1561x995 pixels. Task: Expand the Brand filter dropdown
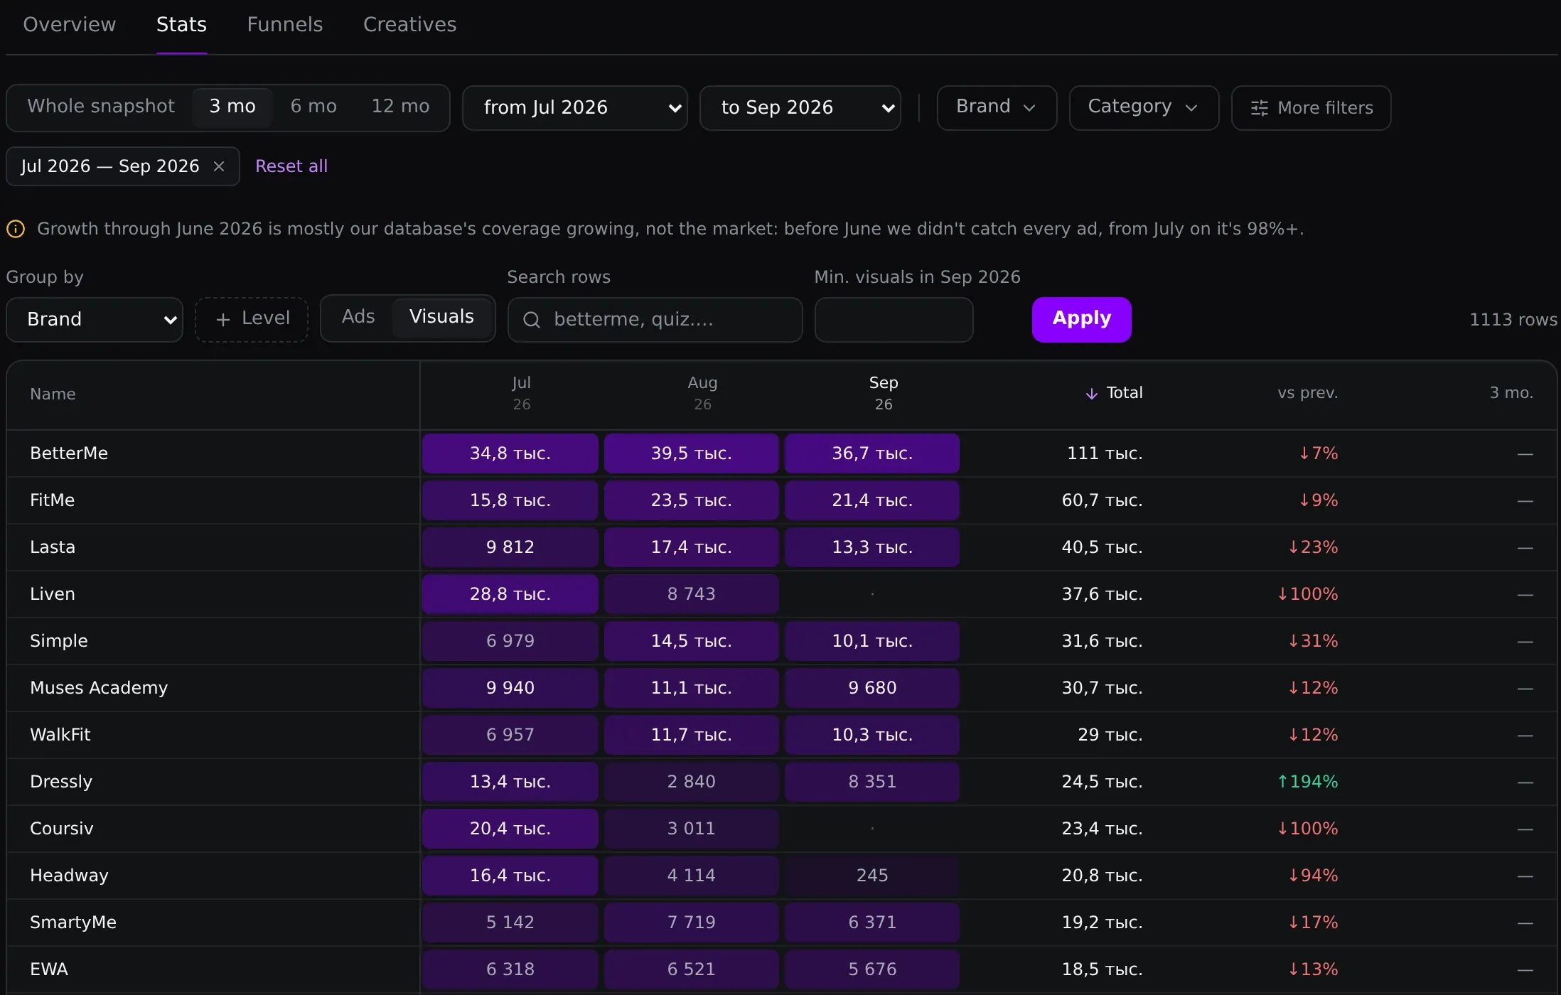[x=997, y=108]
